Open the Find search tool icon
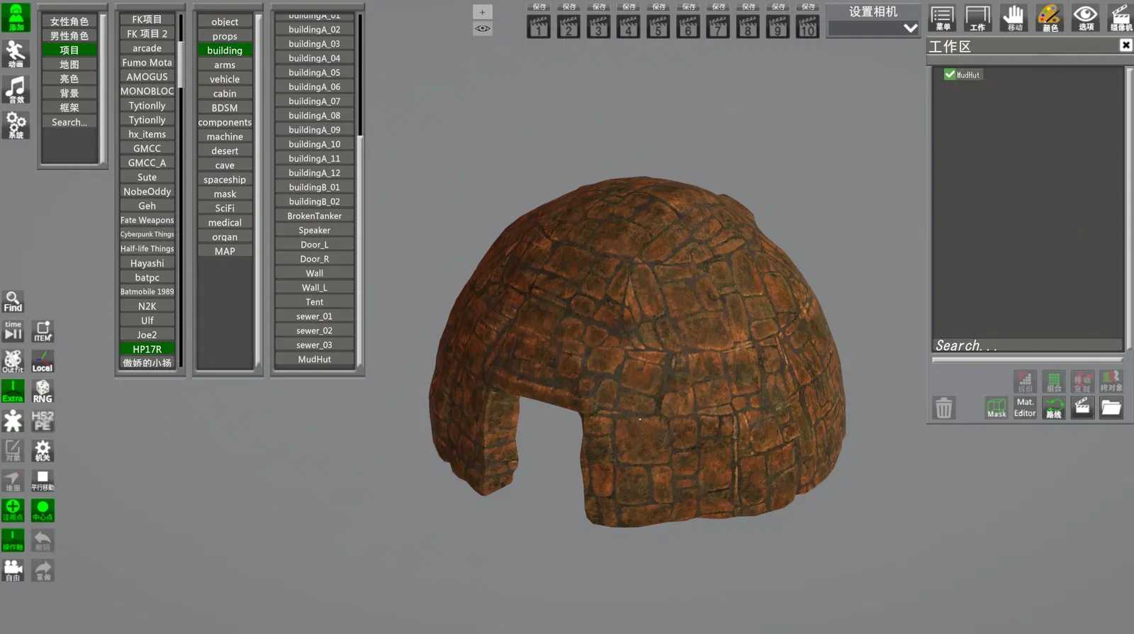 [x=13, y=301]
